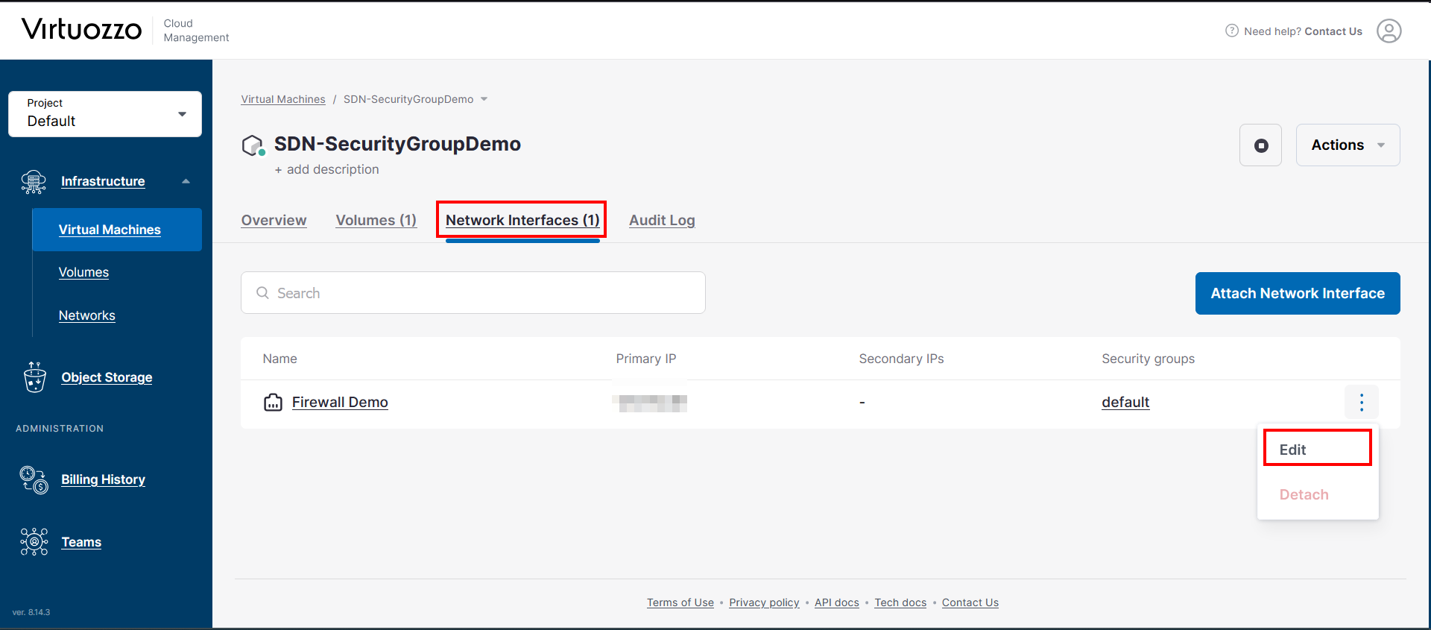Choose Edit from the context menu

(1317, 450)
